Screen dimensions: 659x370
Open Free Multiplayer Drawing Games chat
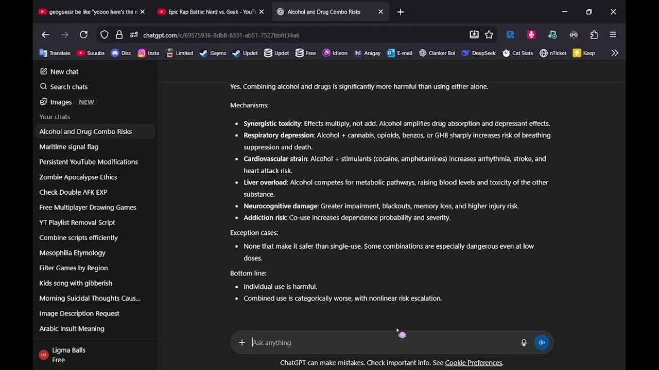95,208
